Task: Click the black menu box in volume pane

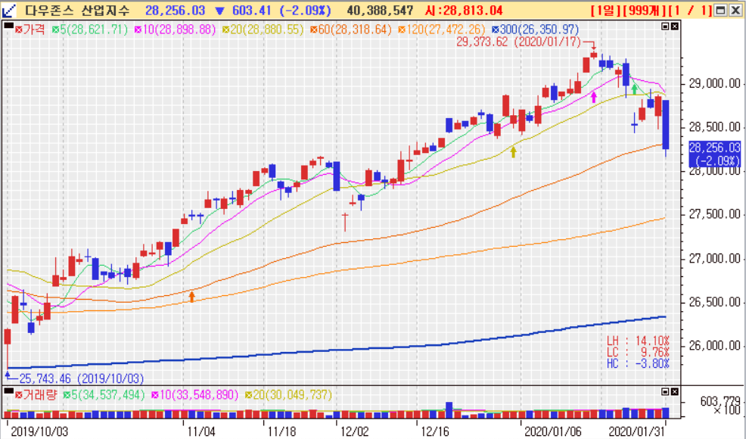Action: [8, 391]
